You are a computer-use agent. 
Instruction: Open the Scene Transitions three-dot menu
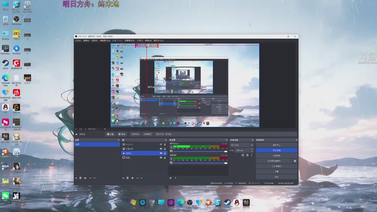pyautogui.click(x=252, y=155)
